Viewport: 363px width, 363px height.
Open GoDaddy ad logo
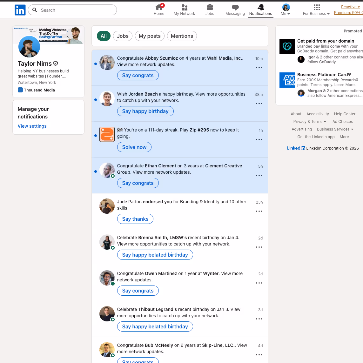tap(287, 46)
